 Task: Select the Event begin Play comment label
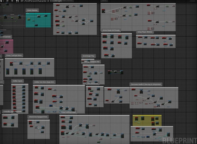[x=88, y=56]
